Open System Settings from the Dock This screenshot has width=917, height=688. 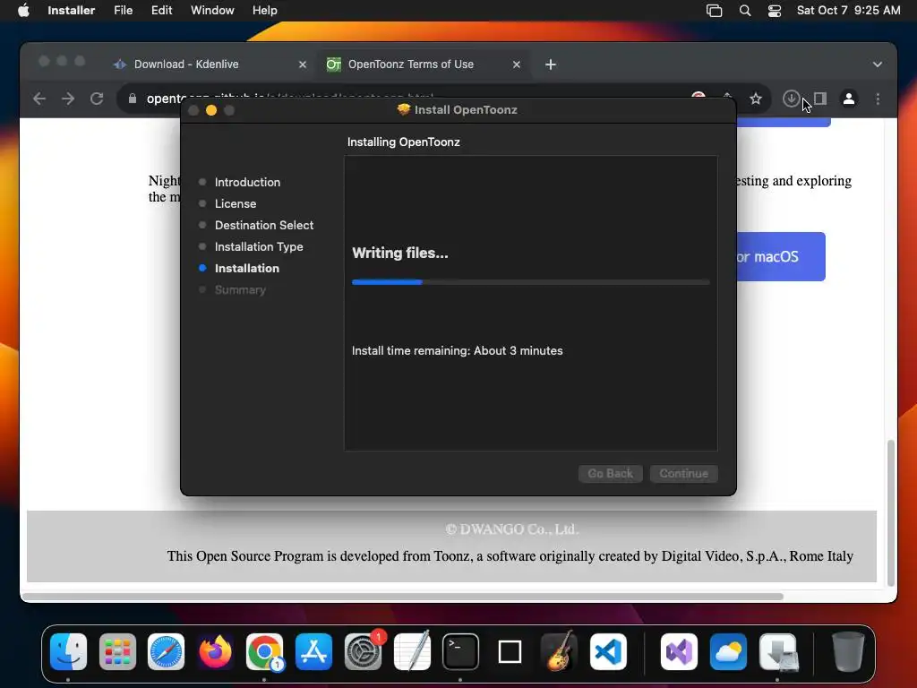pos(363,651)
